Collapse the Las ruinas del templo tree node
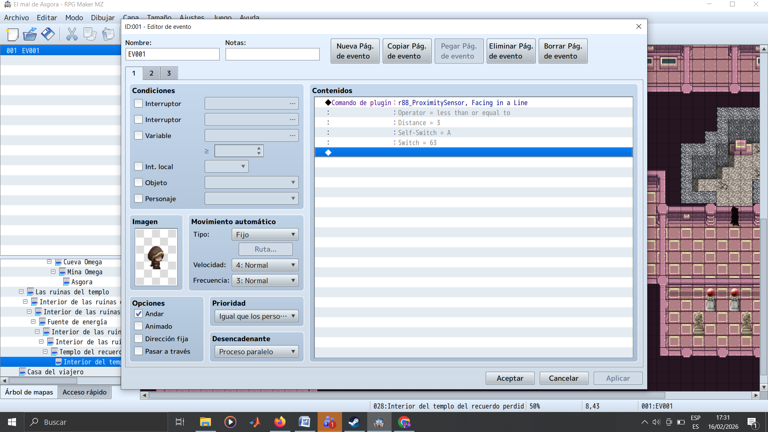Viewport: 768px width, 432px height. coord(21,292)
